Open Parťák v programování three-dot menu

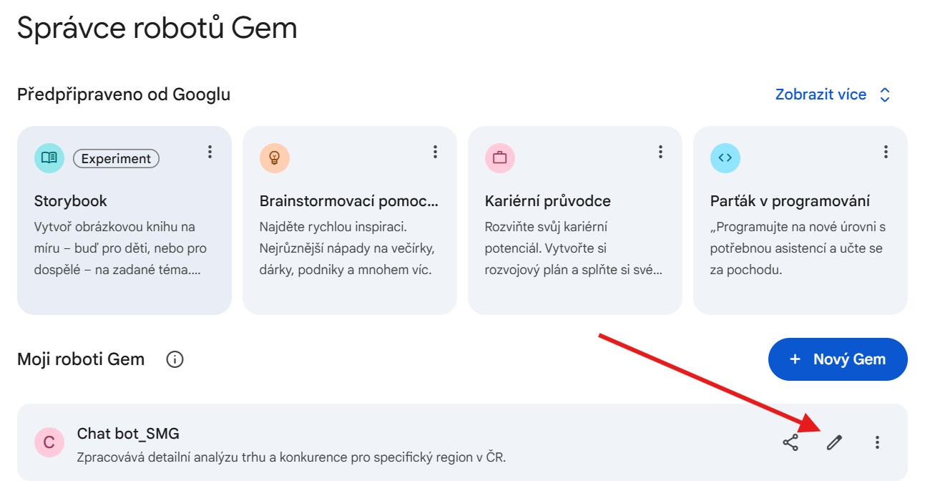pos(886,152)
